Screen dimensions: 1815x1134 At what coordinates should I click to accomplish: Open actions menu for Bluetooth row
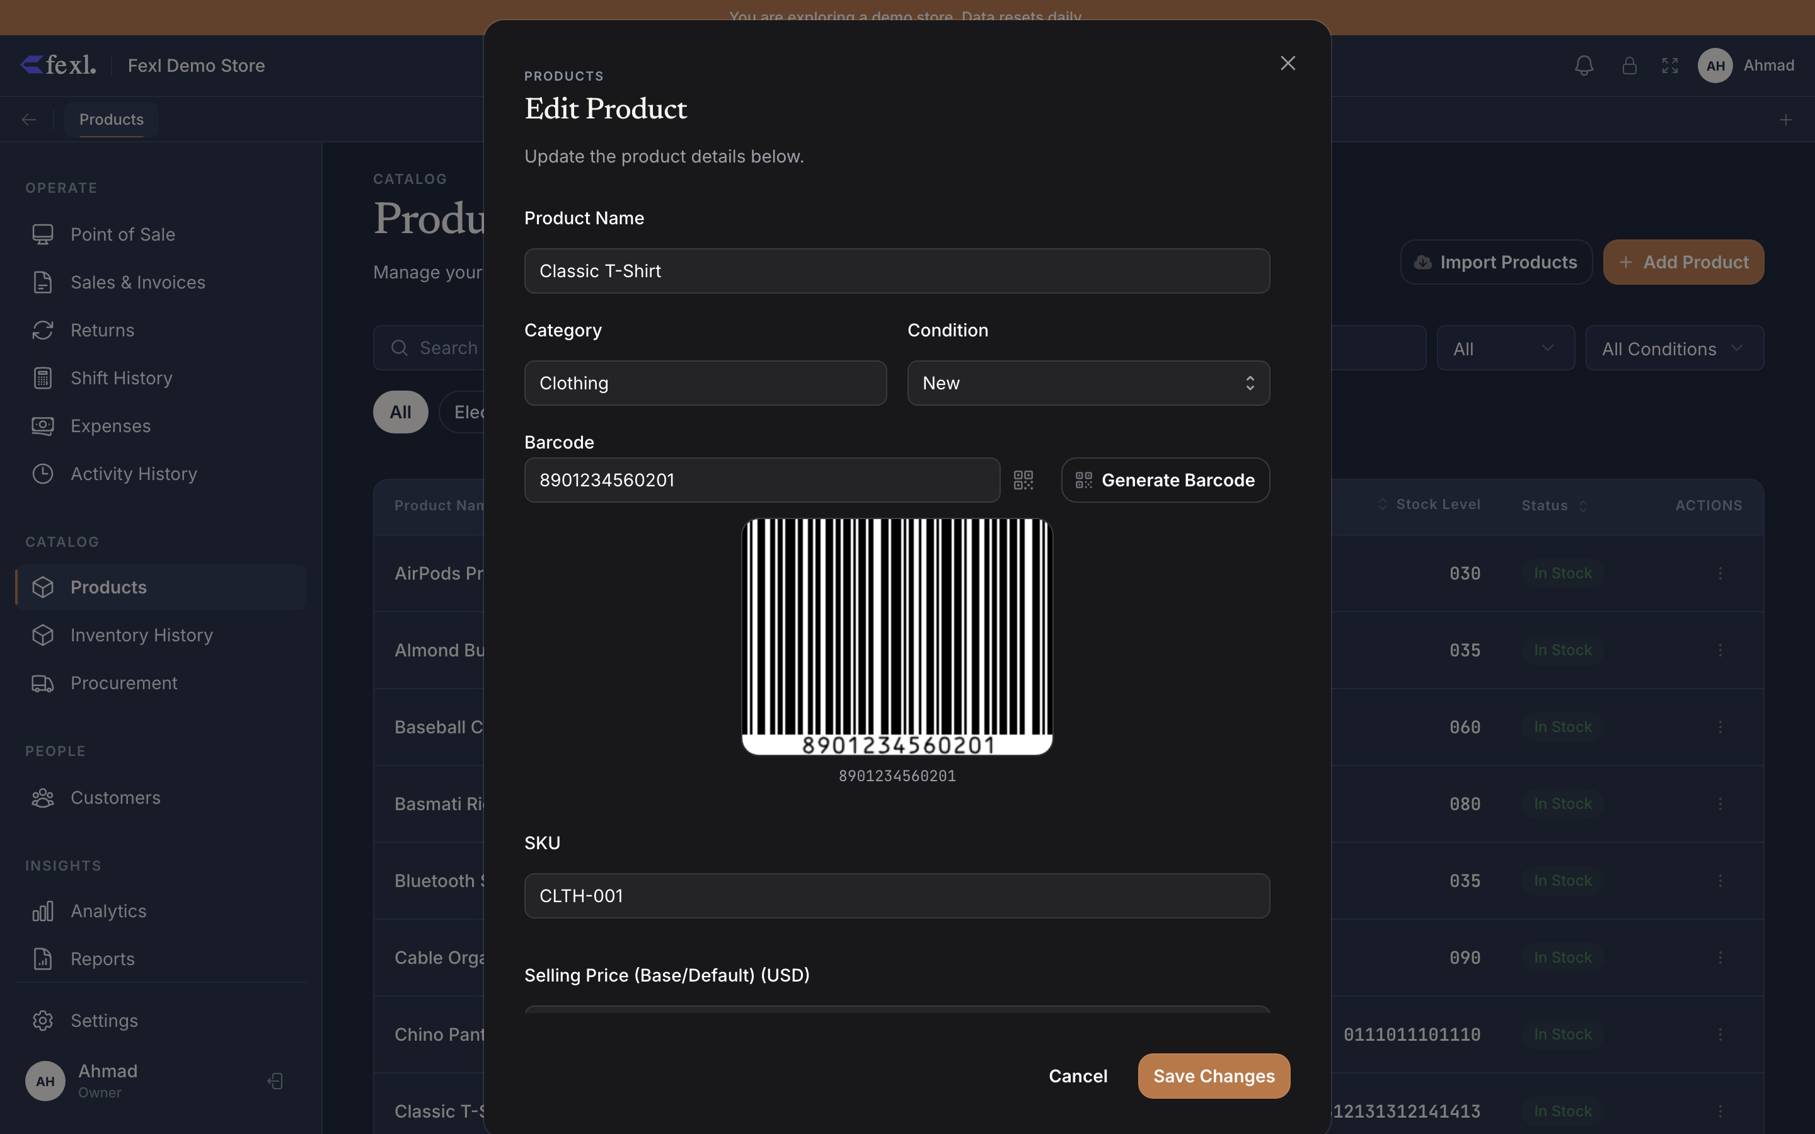[x=1720, y=881]
